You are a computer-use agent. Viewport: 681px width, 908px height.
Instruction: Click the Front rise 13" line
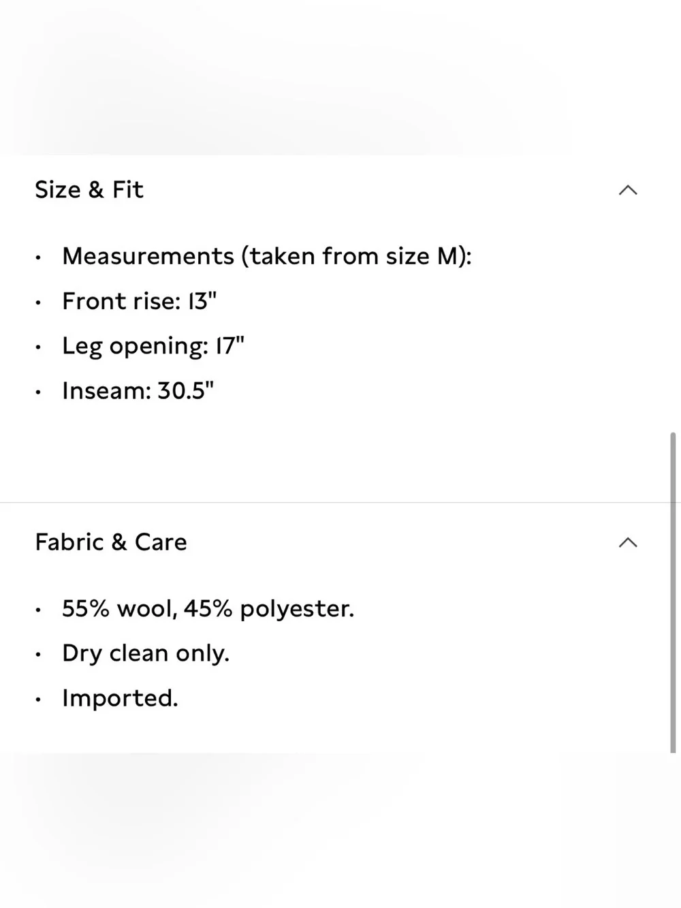pyautogui.click(x=140, y=301)
